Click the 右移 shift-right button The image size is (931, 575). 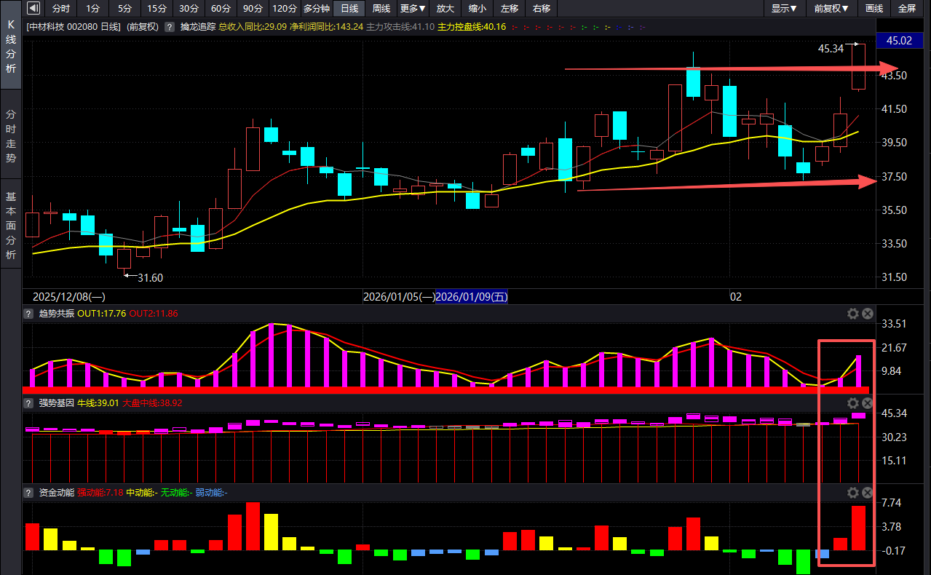point(542,9)
